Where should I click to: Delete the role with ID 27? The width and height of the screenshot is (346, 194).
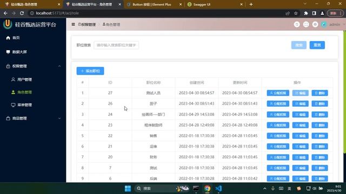click(320, 93)
